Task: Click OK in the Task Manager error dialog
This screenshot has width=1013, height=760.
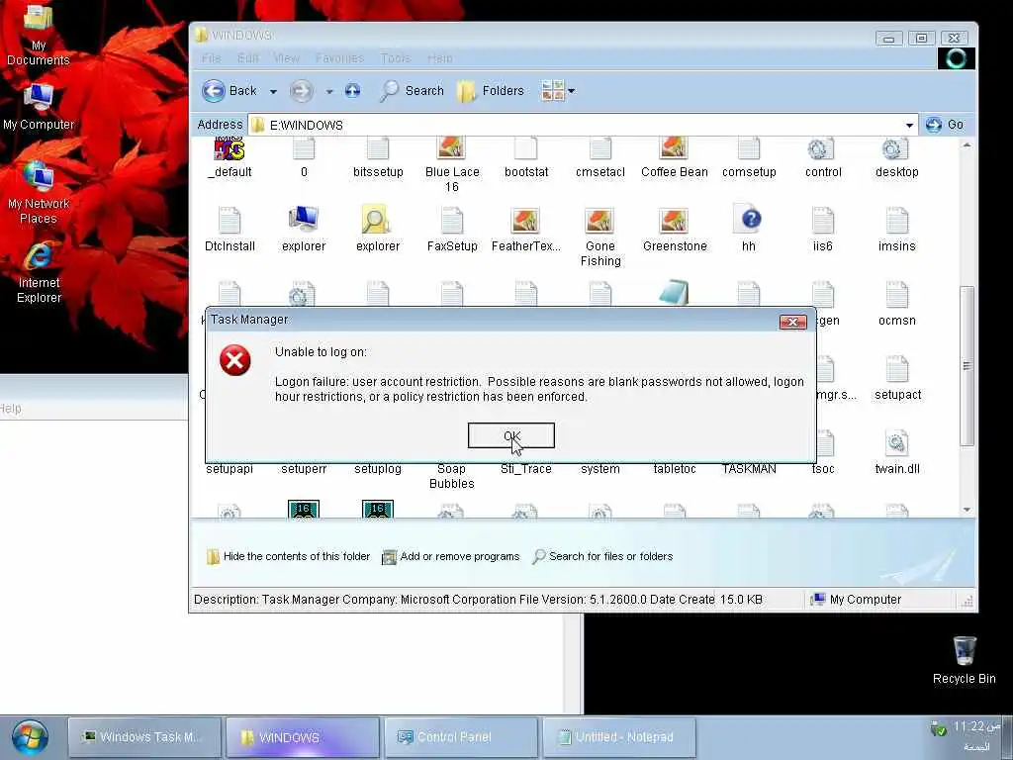Action: click(x=511, y=435)
